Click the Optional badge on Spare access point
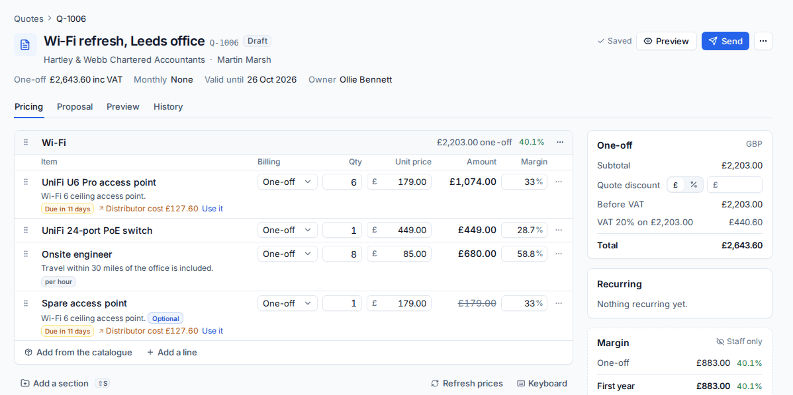The width and height of the screenshot is (793, 395). [165, 318]
